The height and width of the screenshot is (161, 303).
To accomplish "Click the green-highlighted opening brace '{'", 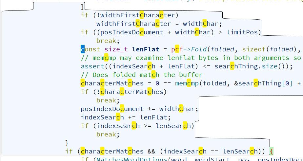I will tap(271, 152).
